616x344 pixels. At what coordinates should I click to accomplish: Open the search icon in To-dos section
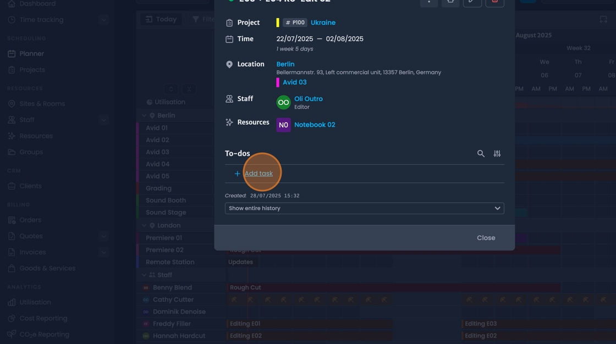(481, 153)
